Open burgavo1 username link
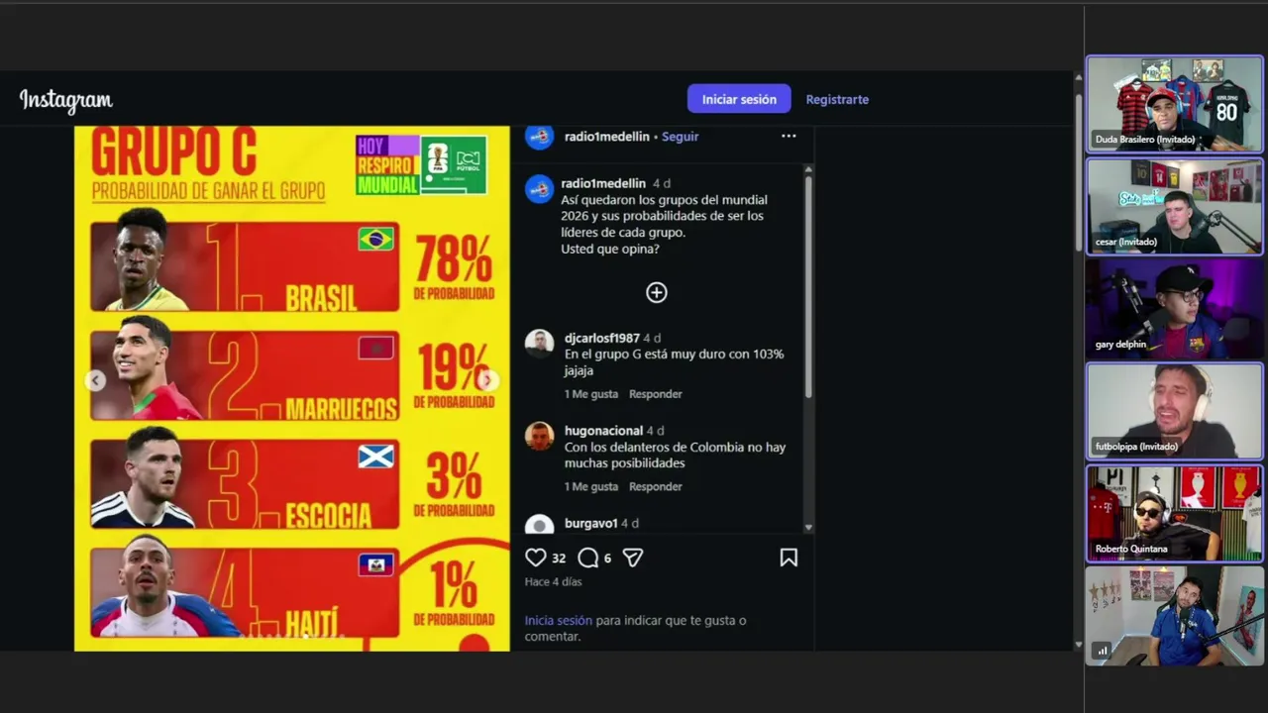The height and width of the screenshot is (713, 1268). point(590,523)
